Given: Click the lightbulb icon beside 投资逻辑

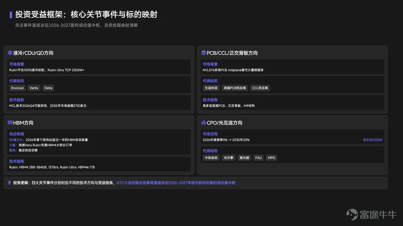Looking at the screenshot, I should click(x=9, y=183).
